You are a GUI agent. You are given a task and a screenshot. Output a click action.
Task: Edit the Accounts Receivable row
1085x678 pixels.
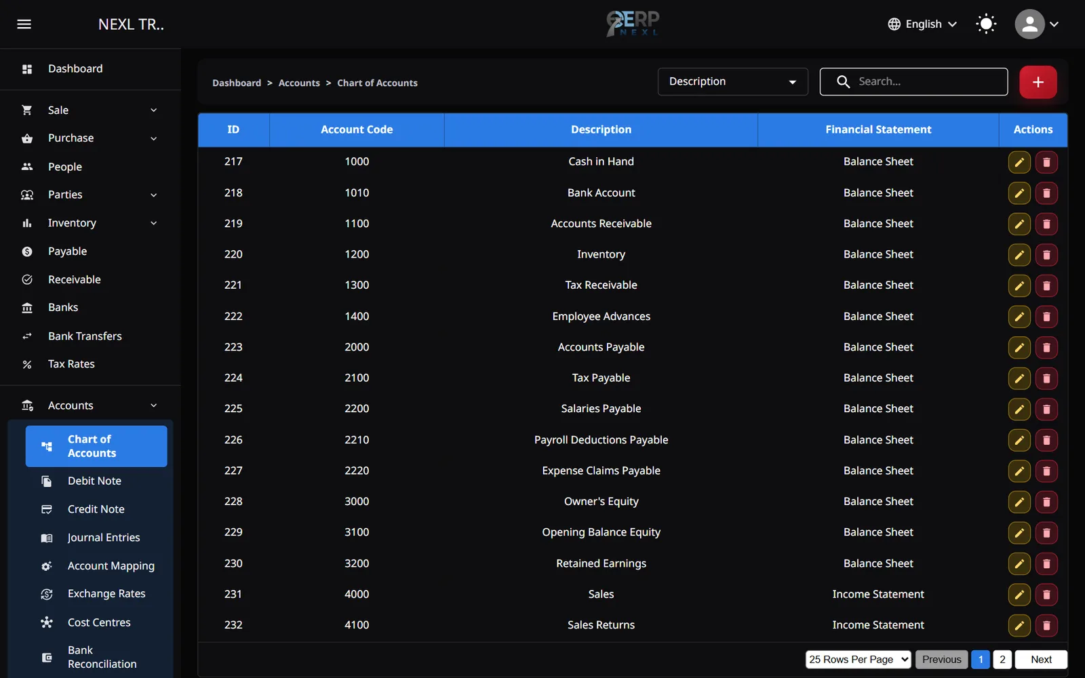(x=1019, y=224)
